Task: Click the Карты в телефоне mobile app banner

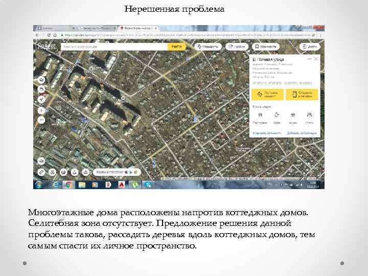Action: 117,172
